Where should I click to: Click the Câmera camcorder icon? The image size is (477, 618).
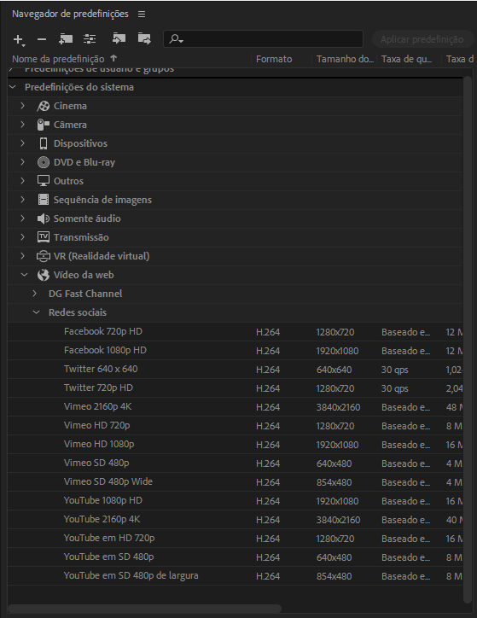pos(44,125)
